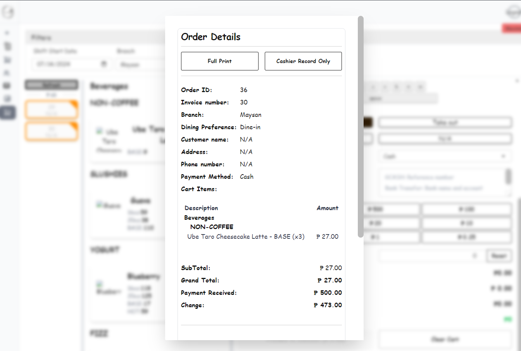Open the Cash payment method dropdown
The image size is (521, 351).
(445, 156)
